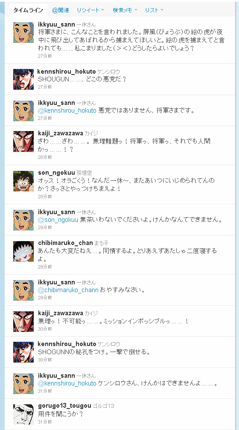This screenshot has height=430, width=239.
Task: Open son_ngokuu Goku profile picture
Action: (23, 181)
